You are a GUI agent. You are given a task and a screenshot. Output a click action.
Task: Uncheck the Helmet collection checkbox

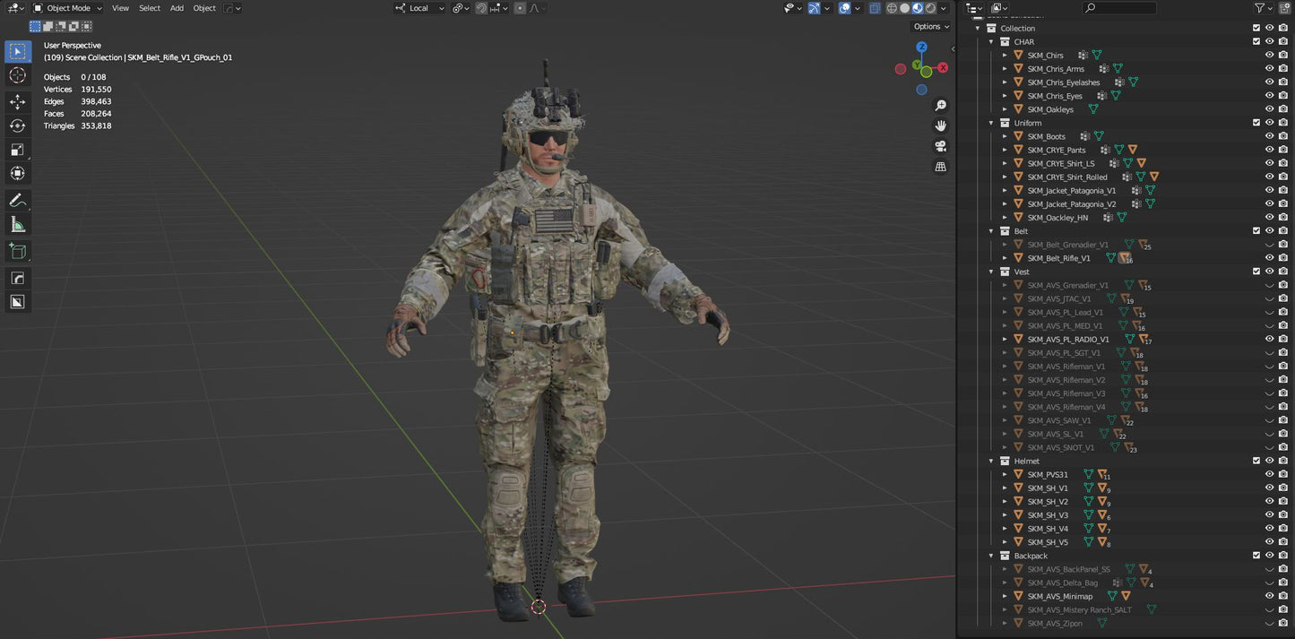pos(1256,461)
